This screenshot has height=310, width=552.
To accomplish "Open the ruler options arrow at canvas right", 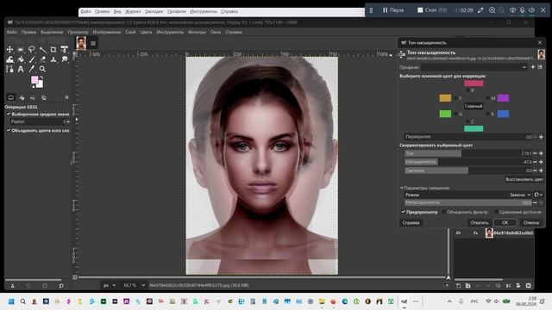I will (x=391, y=55).
